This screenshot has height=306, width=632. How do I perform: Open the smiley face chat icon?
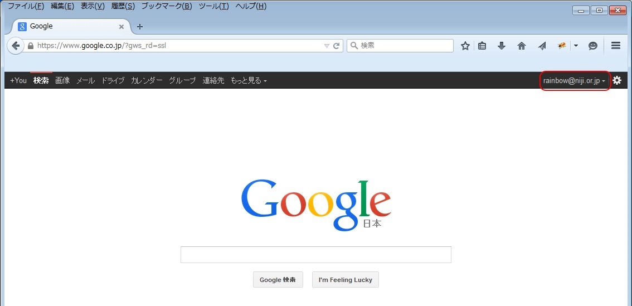(x=593, y=46)
